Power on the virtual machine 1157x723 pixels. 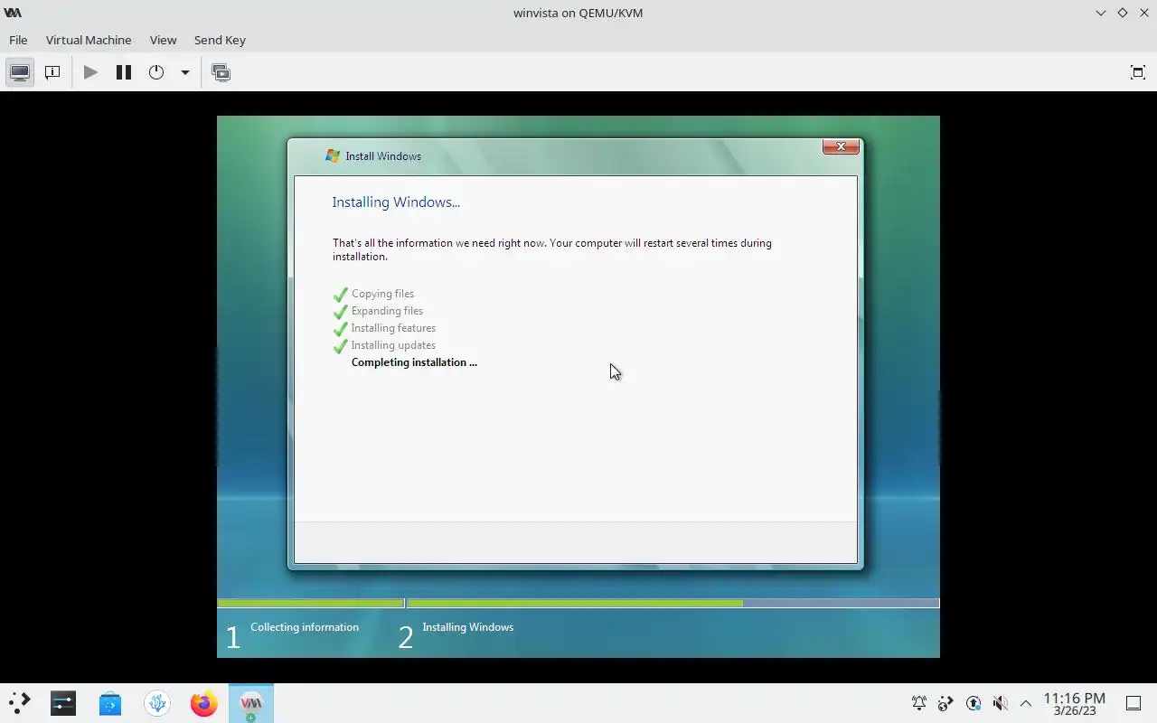[90, 72]
